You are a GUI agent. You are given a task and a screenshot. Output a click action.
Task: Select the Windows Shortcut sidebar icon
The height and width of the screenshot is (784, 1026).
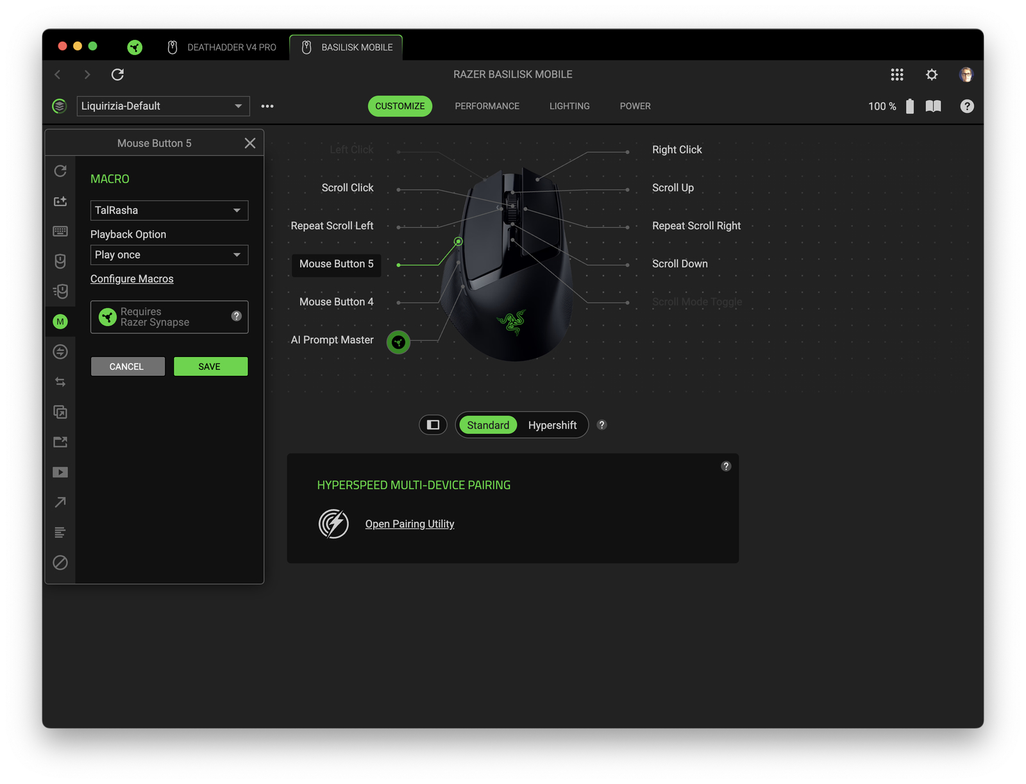point(60,442)
